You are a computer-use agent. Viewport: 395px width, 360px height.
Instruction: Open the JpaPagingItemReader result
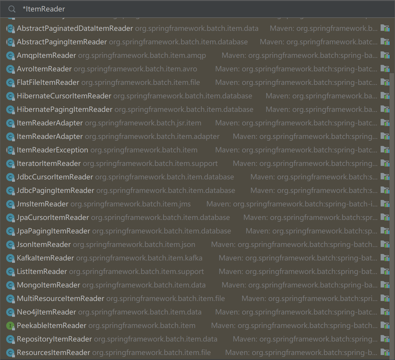click(53, 231)
